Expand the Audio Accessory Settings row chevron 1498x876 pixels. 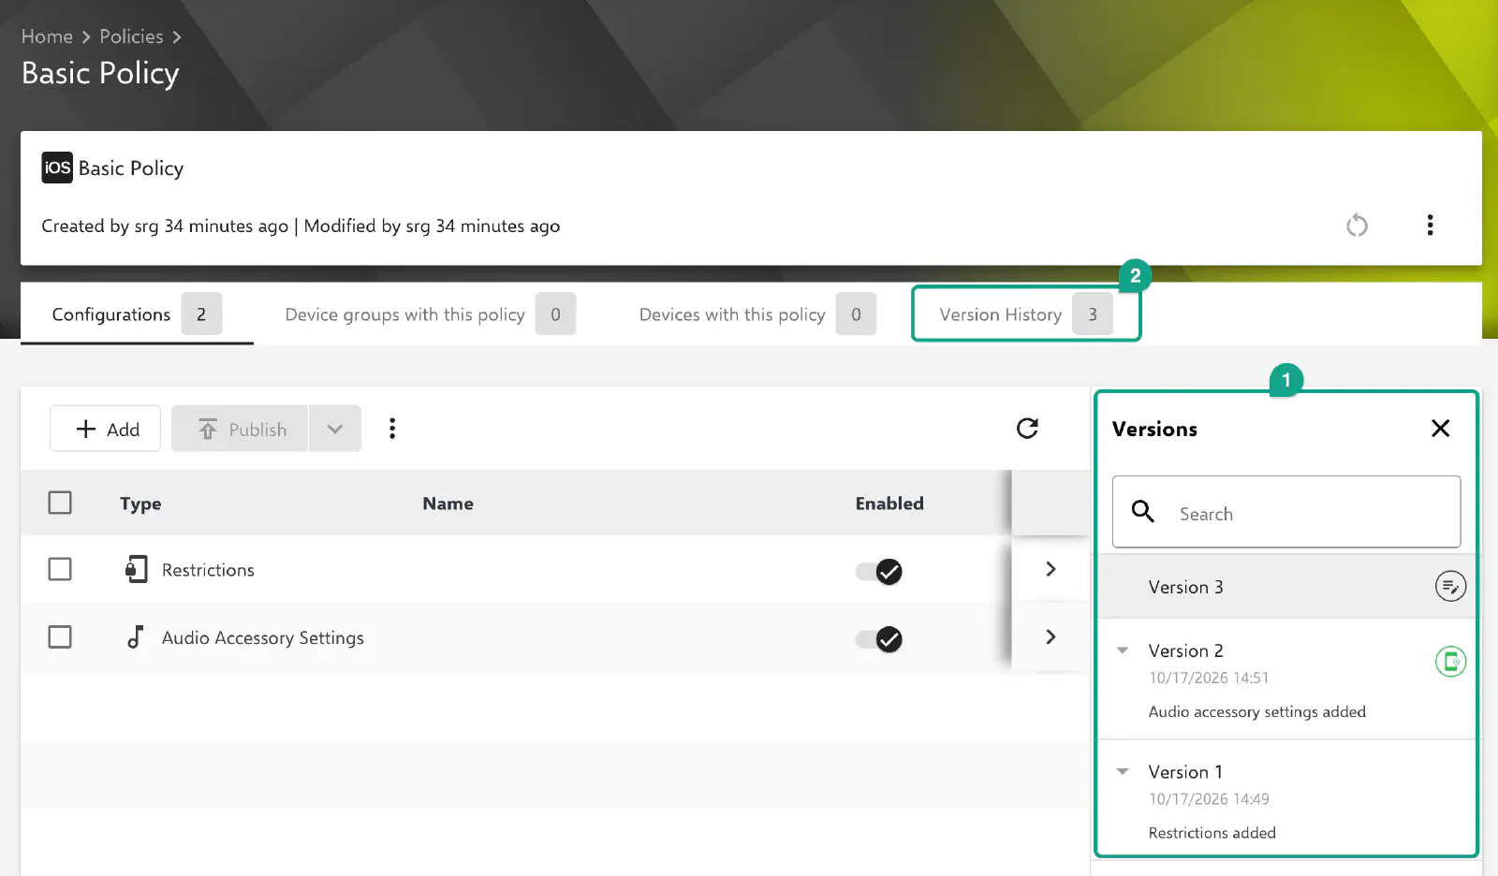(x=1050, y=637)
